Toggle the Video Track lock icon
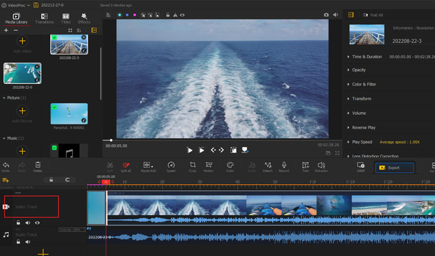The width and height of the screenshot is (435, 256). click(18, 222)
